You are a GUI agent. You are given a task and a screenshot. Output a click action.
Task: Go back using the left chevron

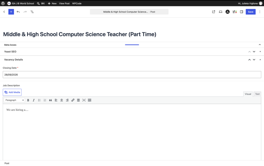coord(4,12)
